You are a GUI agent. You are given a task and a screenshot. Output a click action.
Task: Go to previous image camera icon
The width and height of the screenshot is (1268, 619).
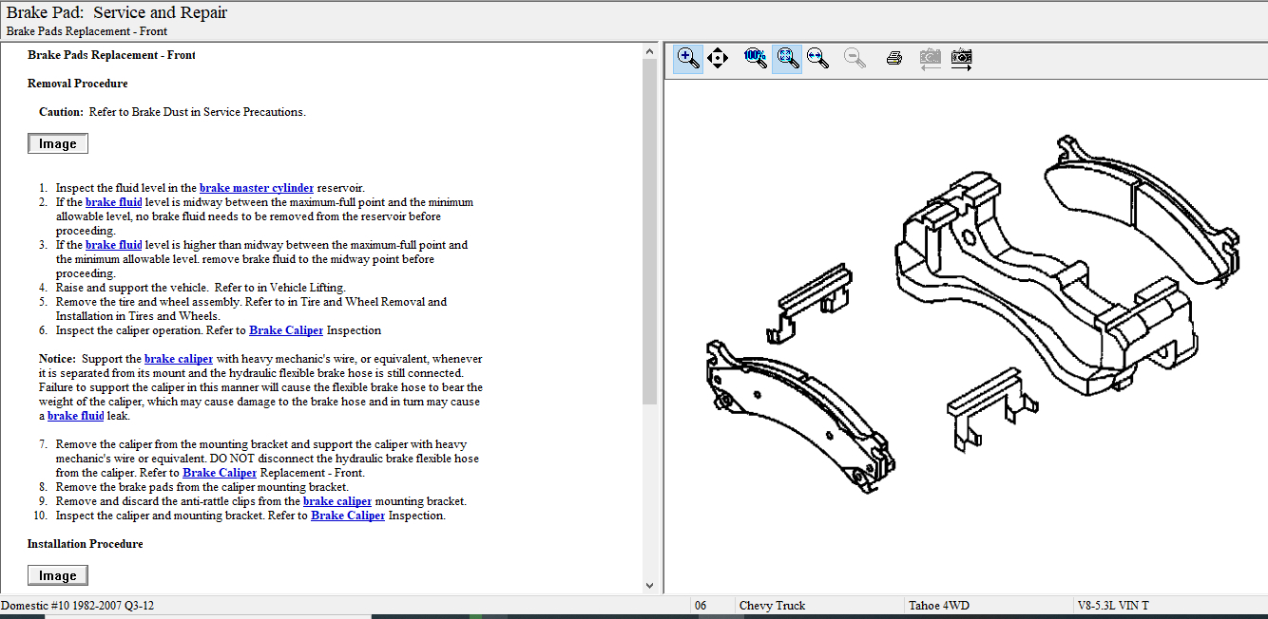coord(931,58)
